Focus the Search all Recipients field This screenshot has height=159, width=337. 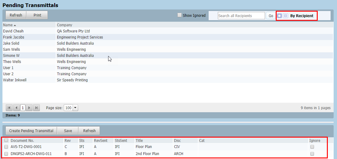241,16
